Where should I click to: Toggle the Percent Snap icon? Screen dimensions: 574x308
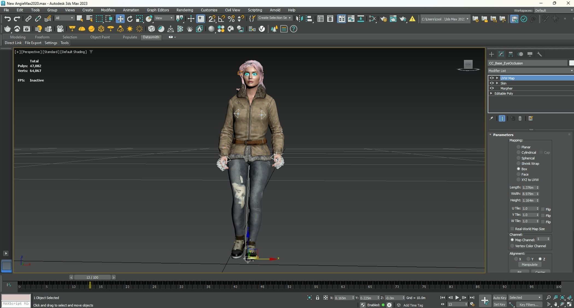[231, 19]
